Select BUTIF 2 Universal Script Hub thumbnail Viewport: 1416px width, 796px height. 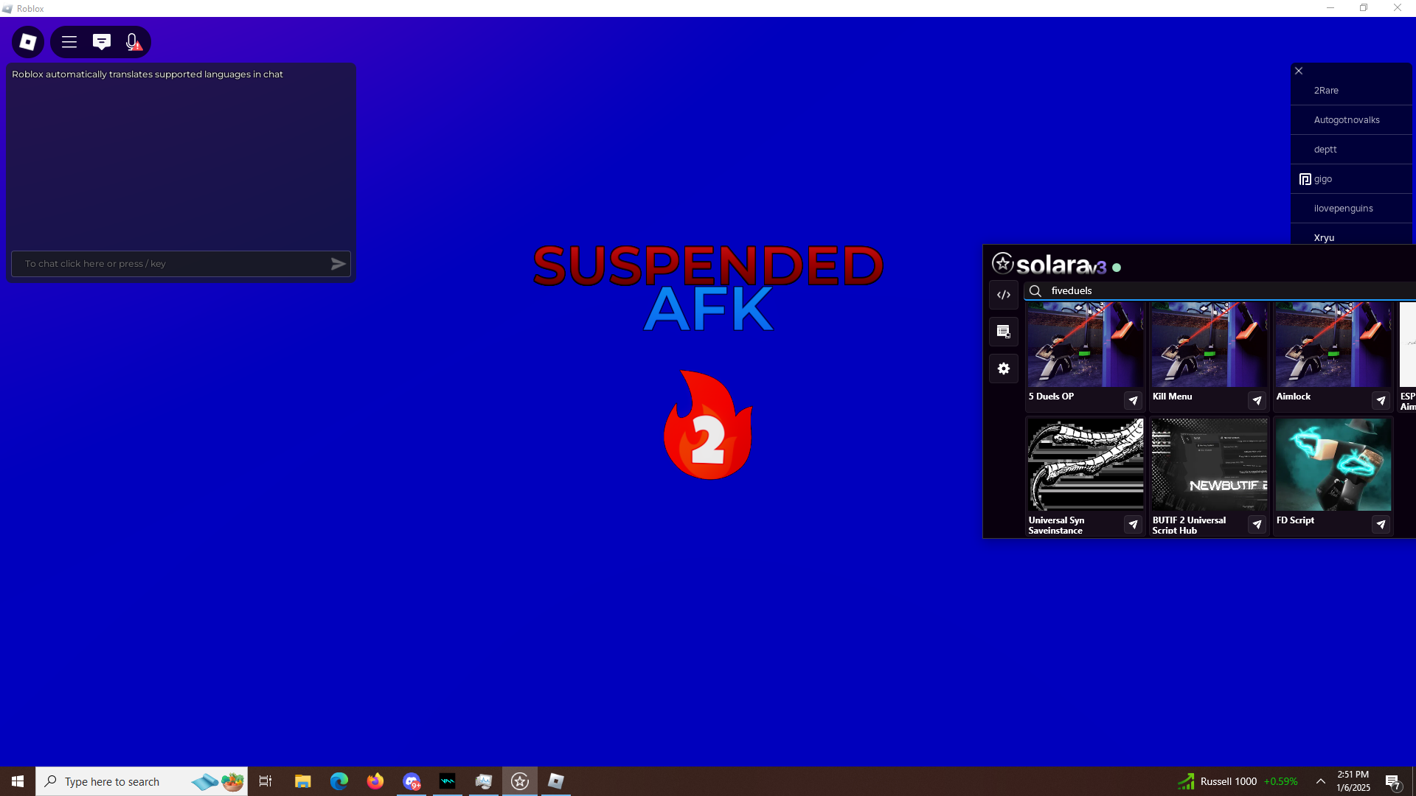(x=1209, y=464)
